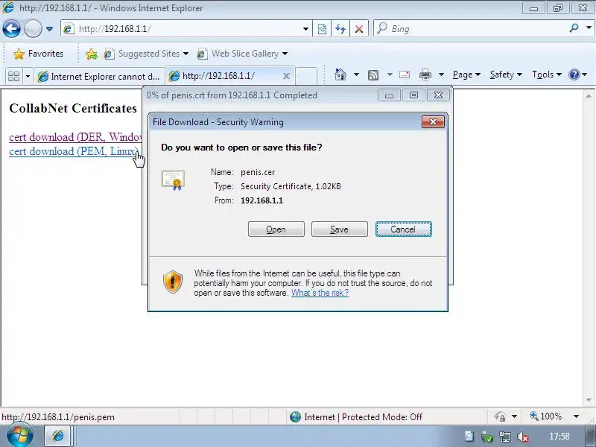Click the red Stop loading icon
Image resolution: width=596 pixels, height=447 pixels.
pyautogui.click(x=359, y=29)
